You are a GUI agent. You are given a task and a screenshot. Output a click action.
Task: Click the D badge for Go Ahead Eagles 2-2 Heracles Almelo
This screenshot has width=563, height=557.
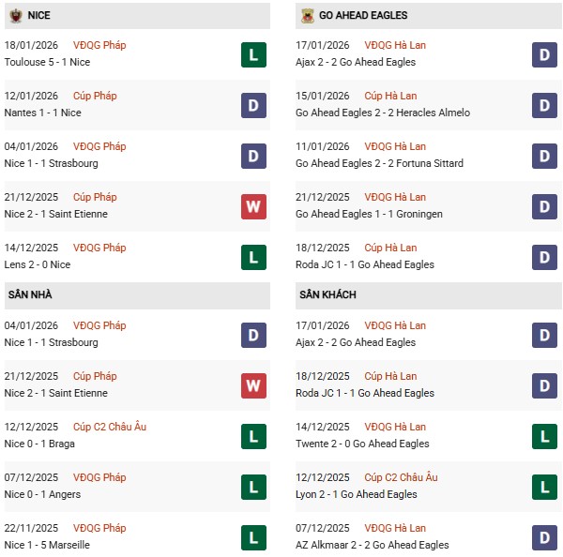coord(544,105)
